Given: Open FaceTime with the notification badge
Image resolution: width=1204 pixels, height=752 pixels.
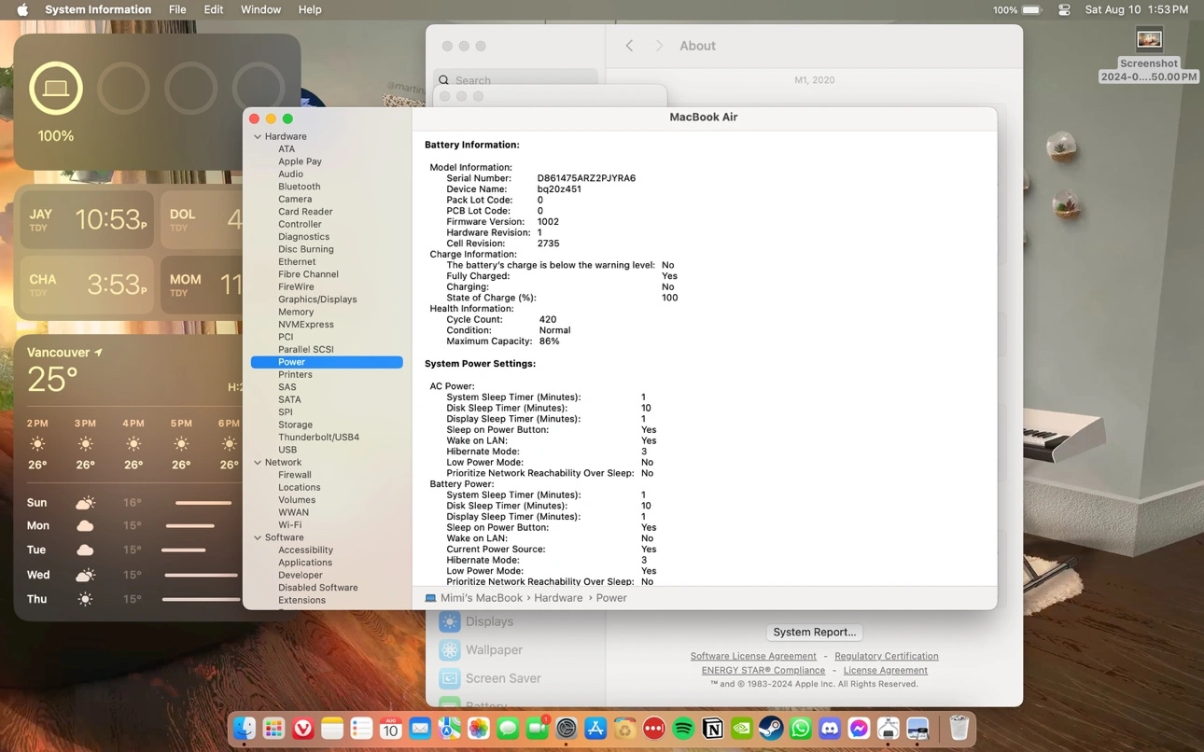Looking at the screenshot, I should [538, 728].
